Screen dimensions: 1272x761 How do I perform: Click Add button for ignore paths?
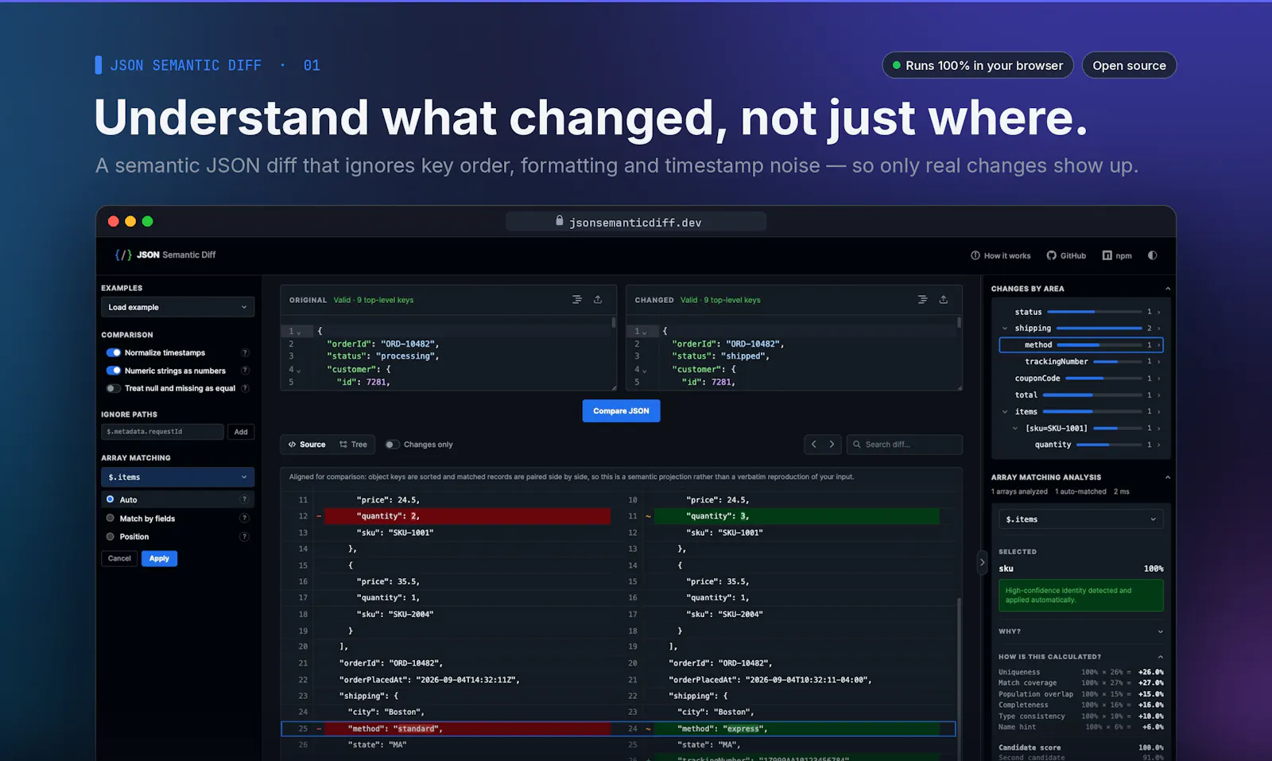[x=241, y=432]
